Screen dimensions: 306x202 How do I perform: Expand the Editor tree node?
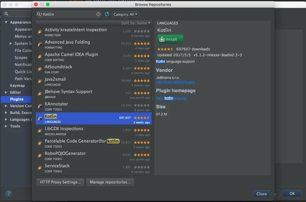pyautogui.click(x=6, y=92)
